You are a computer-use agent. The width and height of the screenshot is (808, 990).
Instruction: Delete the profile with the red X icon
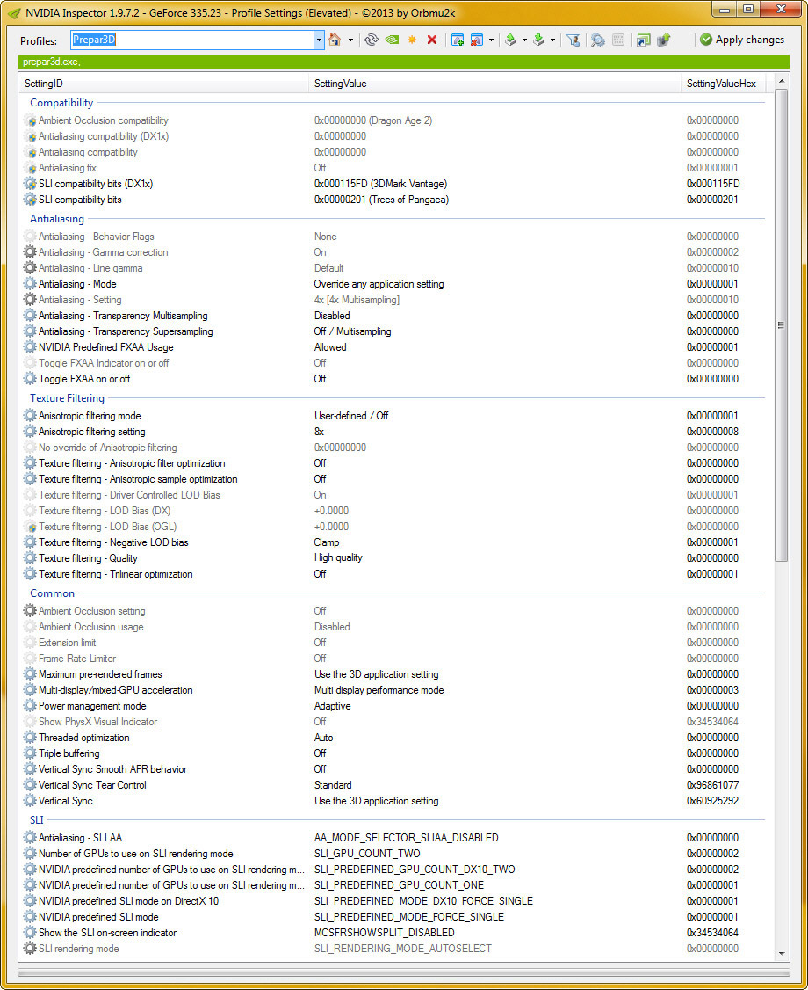coord(432,40)
